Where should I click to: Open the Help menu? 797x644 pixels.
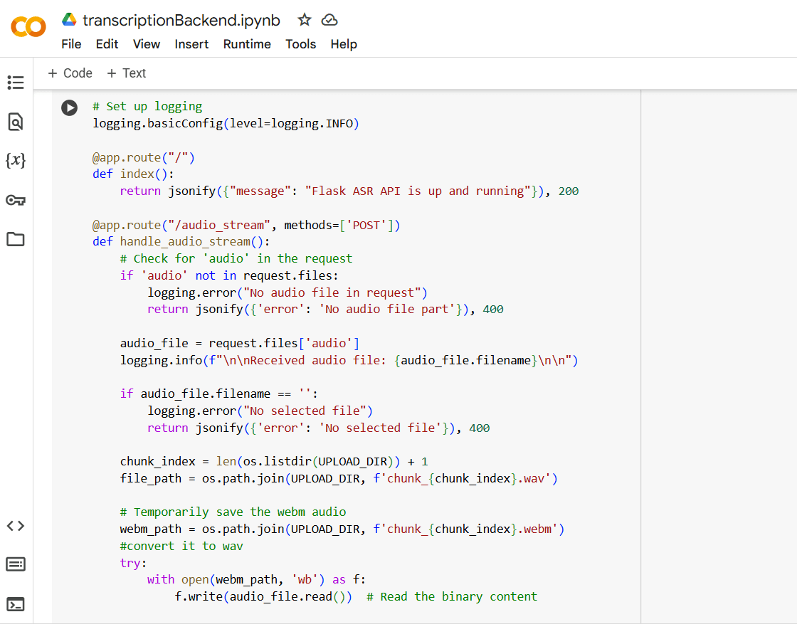(x=344, y=44)
